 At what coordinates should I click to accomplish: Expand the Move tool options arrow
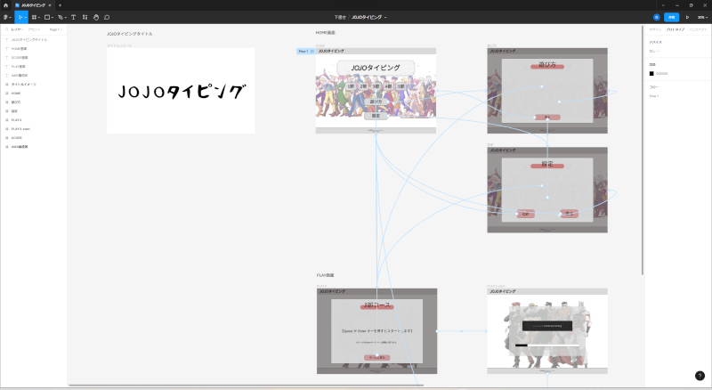tap(26, 17)
